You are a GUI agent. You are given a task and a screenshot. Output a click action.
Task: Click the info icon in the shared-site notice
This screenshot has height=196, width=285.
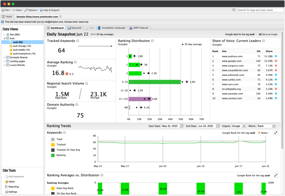pos(2,22)
